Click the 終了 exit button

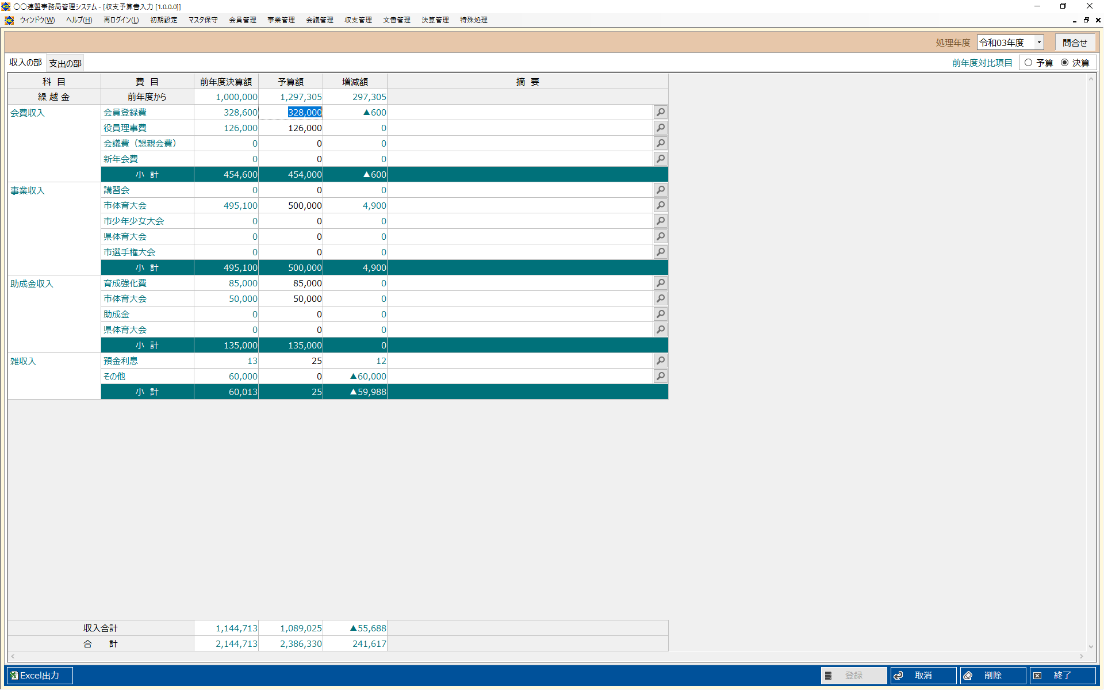click(x=1063, y=676)
